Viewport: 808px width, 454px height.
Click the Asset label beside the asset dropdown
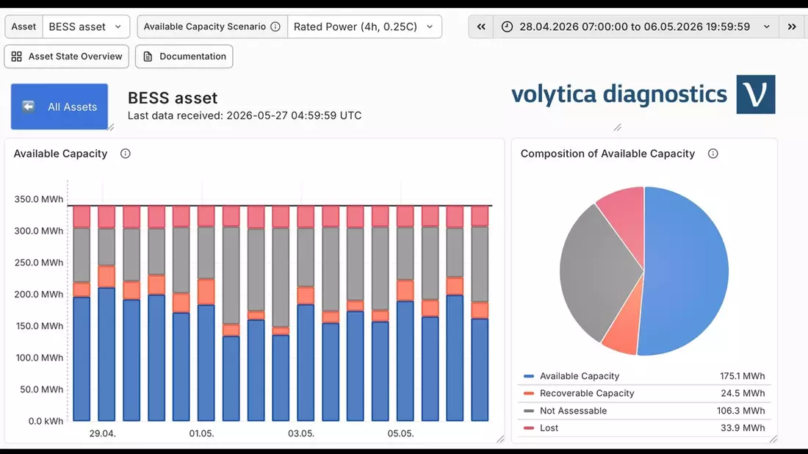coord(24,26)
